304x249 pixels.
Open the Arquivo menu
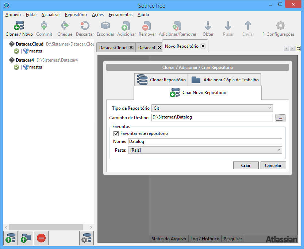coord(13,15)
